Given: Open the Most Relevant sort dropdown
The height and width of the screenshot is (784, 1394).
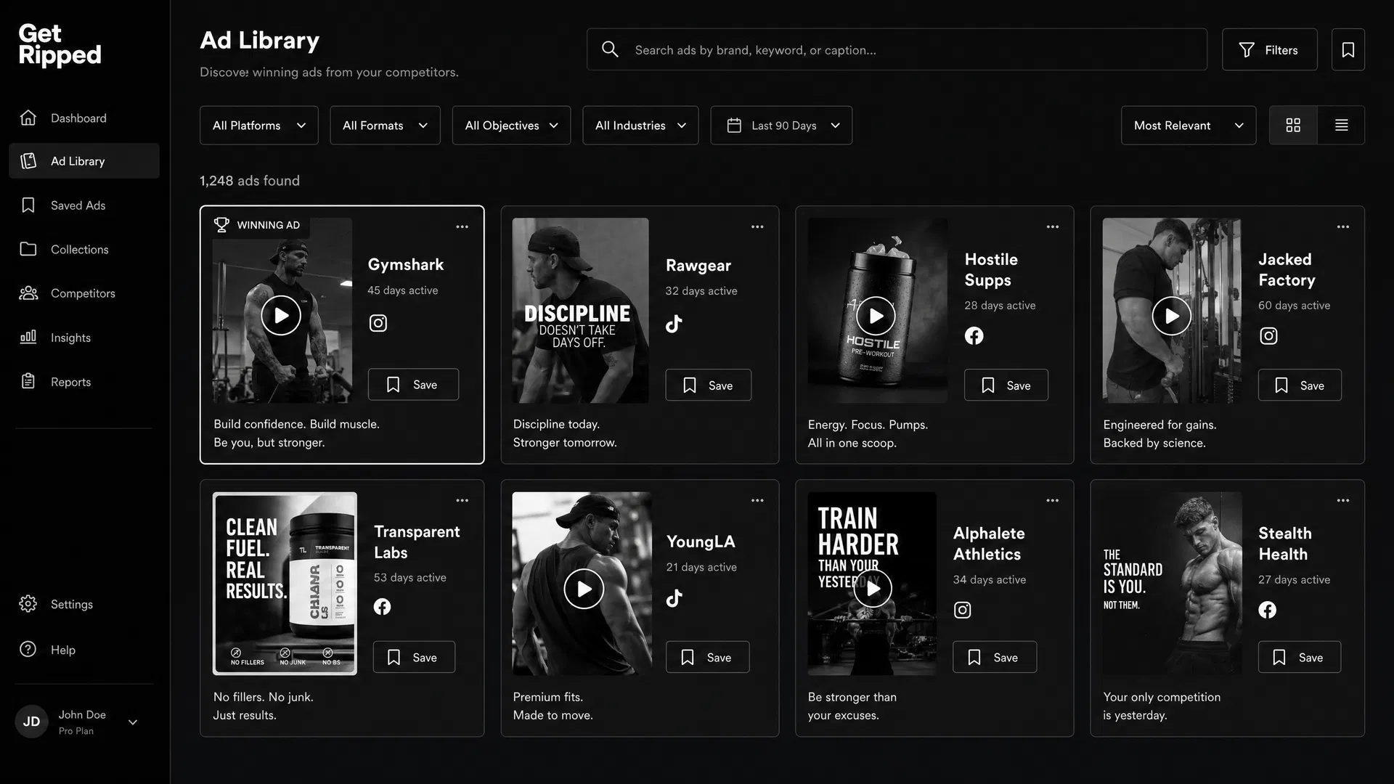Looking at the screenshot, I should click(x=1189, y=125).
